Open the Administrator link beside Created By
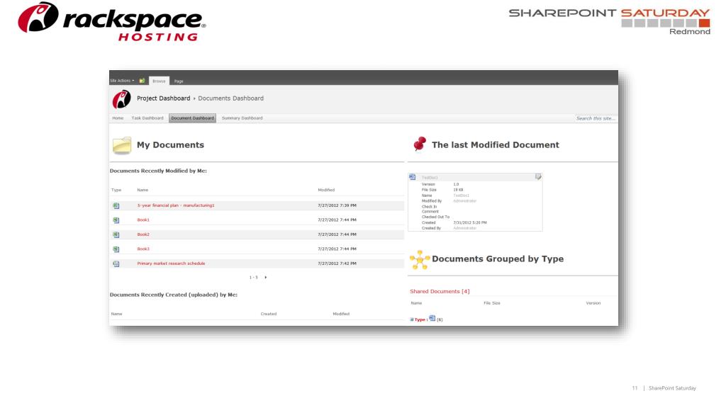Image resolution: width=726 pixels, height=408 pixels. point(464,228)
